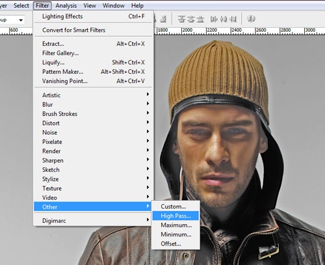Reapply Lighting Effects filter

coord(93,16)
